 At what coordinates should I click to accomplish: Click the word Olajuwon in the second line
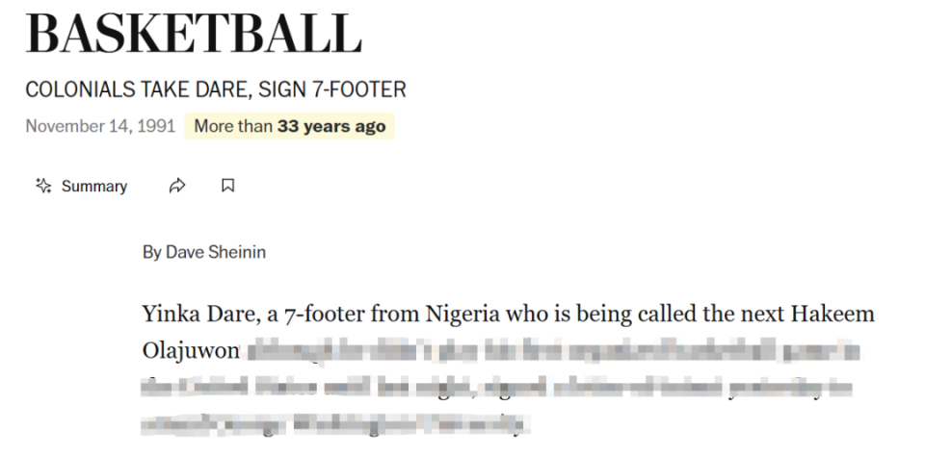click(191, 350)
